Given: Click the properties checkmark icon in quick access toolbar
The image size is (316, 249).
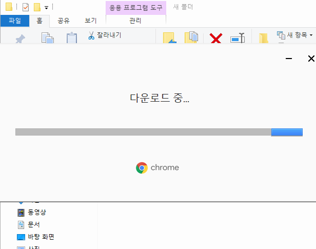Looking at the screenshot, I should (26, 7).
